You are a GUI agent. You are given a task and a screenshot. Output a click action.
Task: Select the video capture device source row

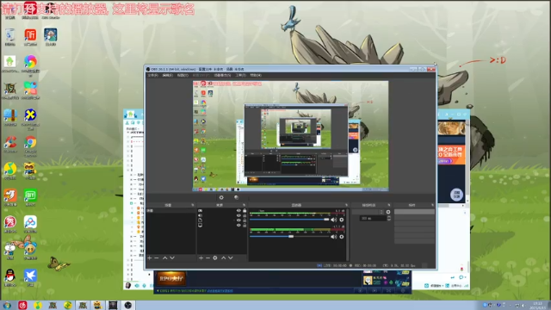coord(221,210)
